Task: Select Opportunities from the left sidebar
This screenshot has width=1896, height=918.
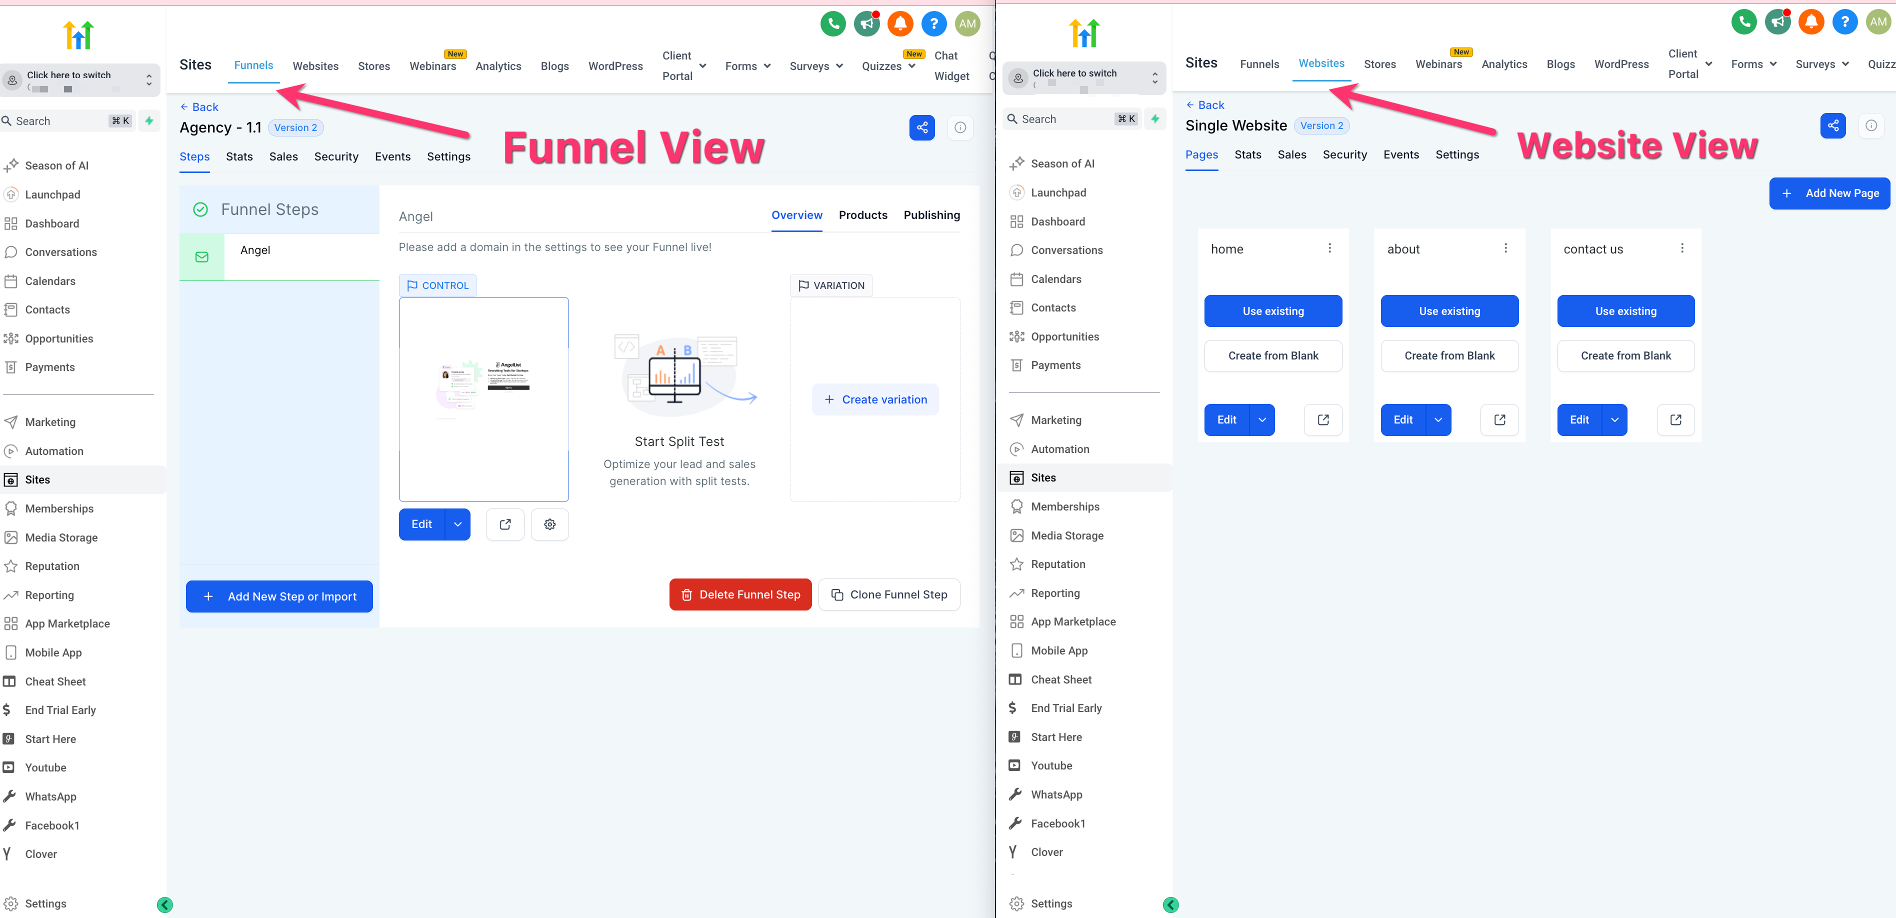Action: (59, 338)
